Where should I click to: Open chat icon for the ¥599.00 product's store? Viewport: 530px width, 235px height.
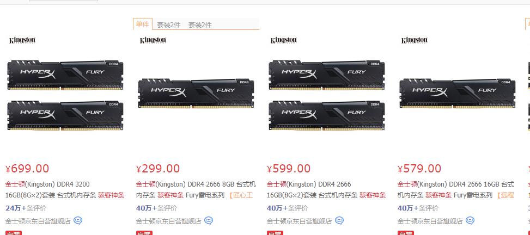click(339, 221)
